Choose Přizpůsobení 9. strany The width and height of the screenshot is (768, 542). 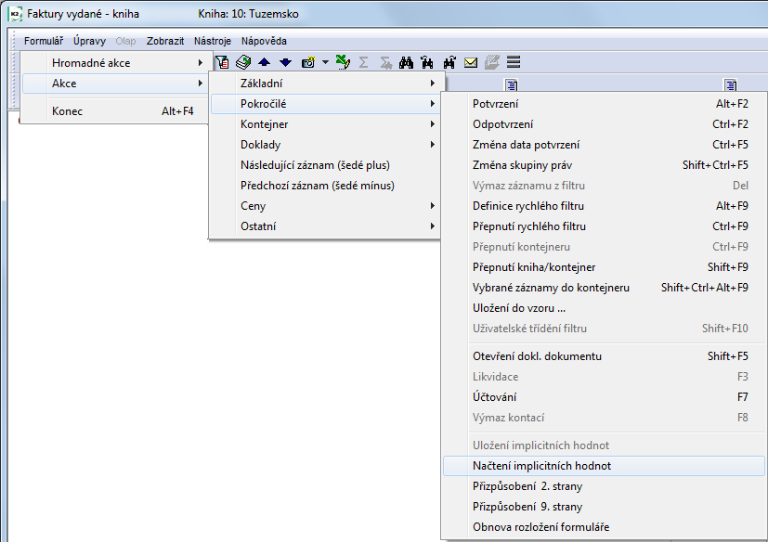point(604,506)
